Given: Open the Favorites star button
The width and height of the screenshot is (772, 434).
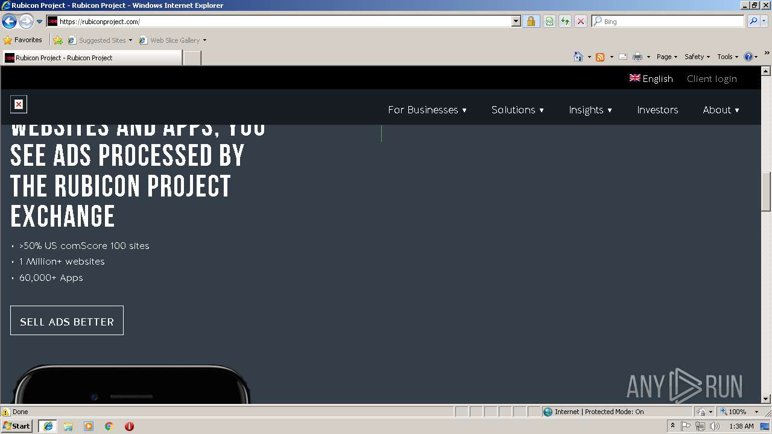Looking at the screenshot, I should click(23, 40).
